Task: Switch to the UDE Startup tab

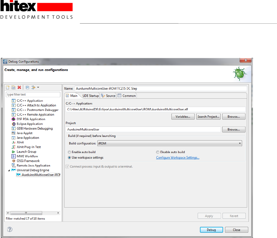Action: (90, 96)
